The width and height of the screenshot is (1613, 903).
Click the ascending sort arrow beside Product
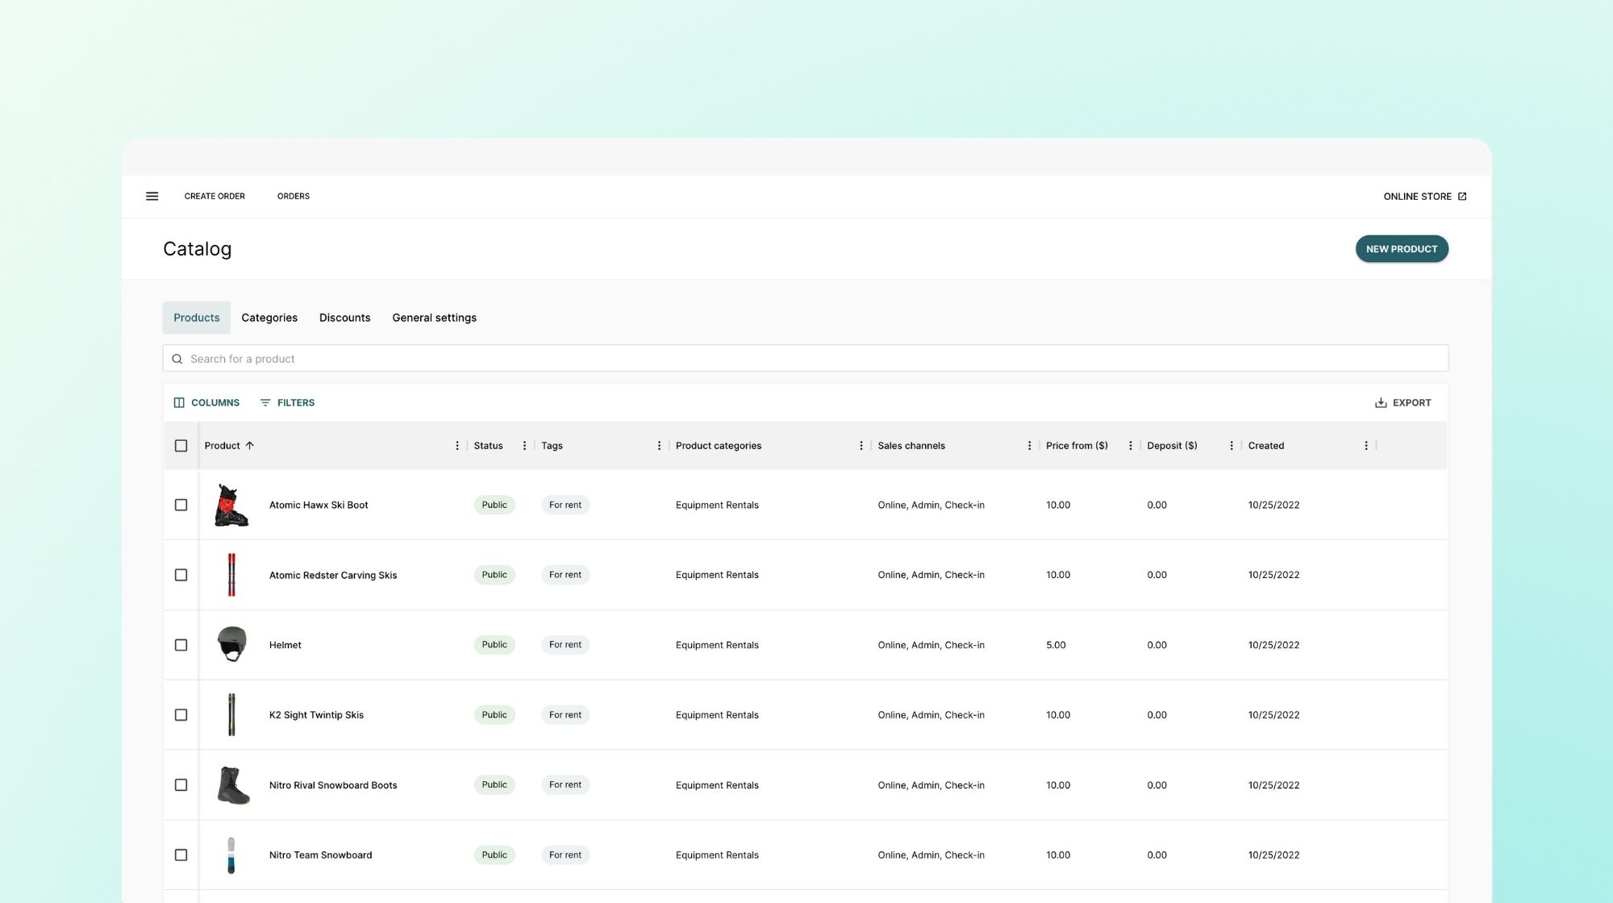pos(249,445)
